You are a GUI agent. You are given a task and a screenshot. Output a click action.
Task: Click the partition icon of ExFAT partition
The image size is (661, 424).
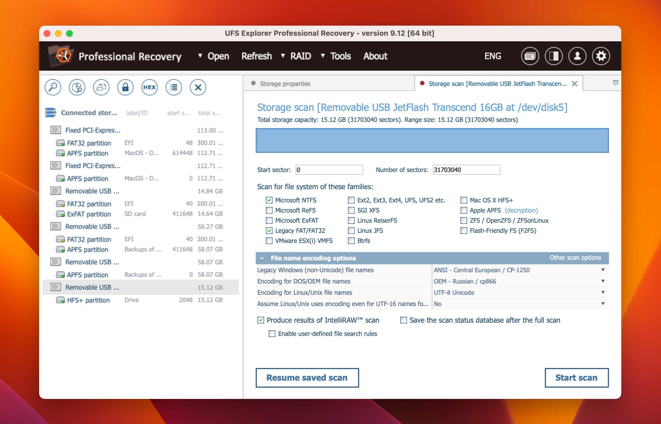click(x=60, y=214)
